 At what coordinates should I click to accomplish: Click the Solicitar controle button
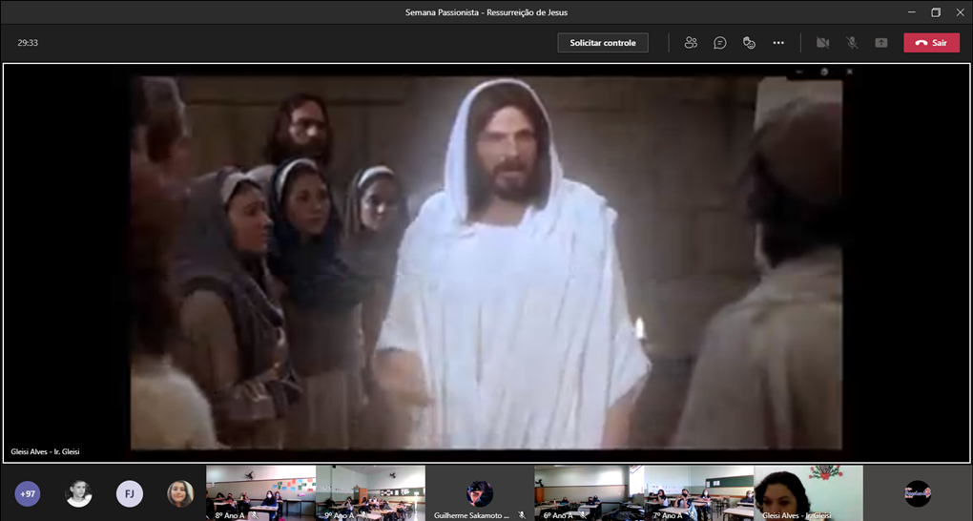pos(603,43)
